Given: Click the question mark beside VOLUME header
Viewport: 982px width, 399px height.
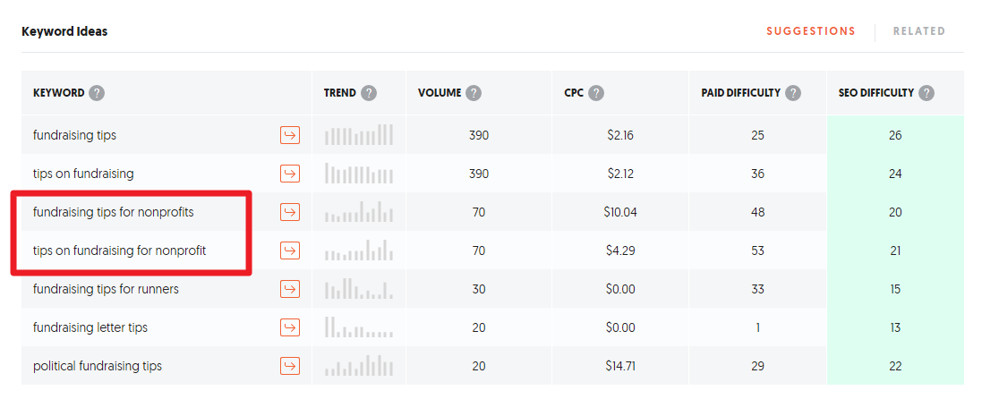Looking at the screenshot, I should [x=474, y=93].
